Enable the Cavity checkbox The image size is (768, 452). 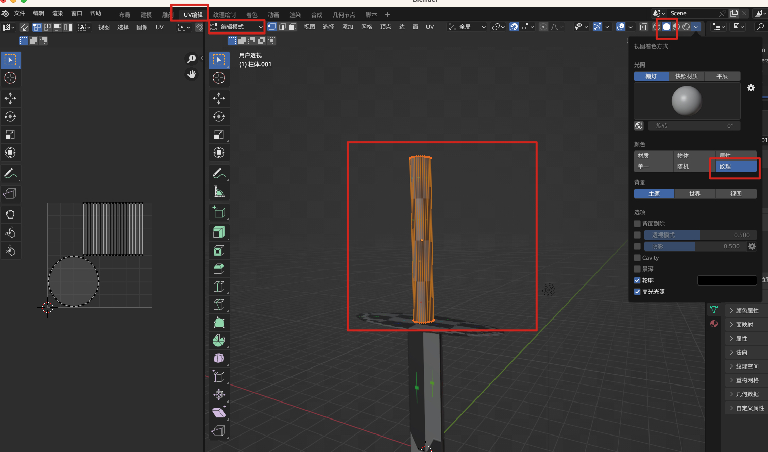(637, 258)
